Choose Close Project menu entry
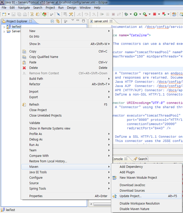This screenshot has height=213, width=183. click(x=66, y=110)
